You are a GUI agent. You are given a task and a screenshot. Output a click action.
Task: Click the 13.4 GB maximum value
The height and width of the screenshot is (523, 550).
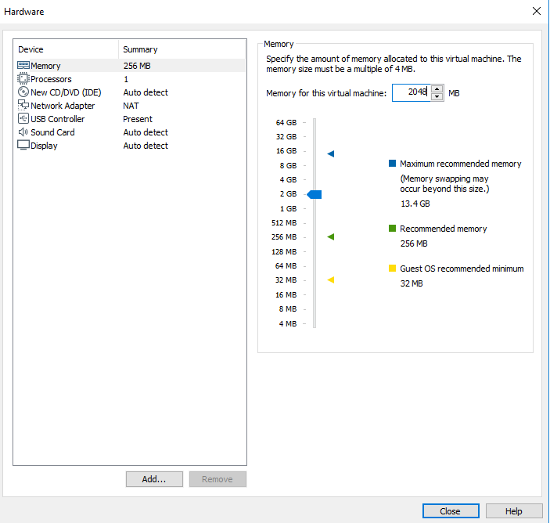(415, 204)
